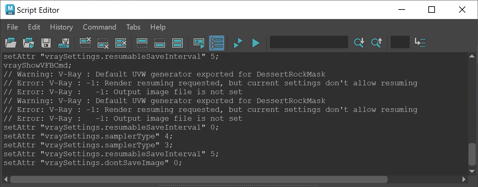Viewport: 478px width, 187px height.
Task: Click the vertical scrollbar up arrow
Action: pyautogui.click(x=472, y=56)
